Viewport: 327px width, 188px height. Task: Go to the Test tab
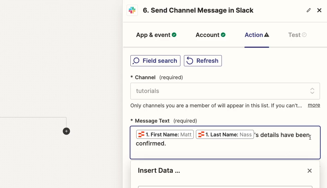click(x=297, y=35)
